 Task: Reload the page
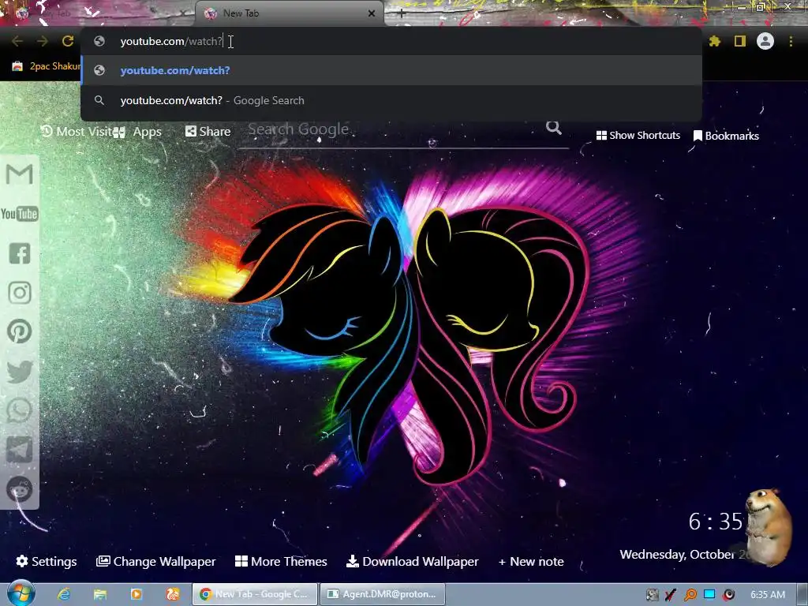coord(68,41)
